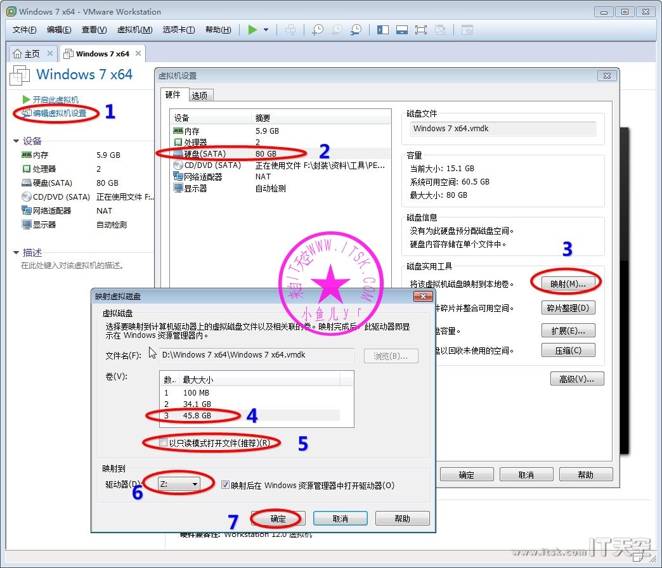Open the snapshot manager toolbar icon

coord(356,30)
